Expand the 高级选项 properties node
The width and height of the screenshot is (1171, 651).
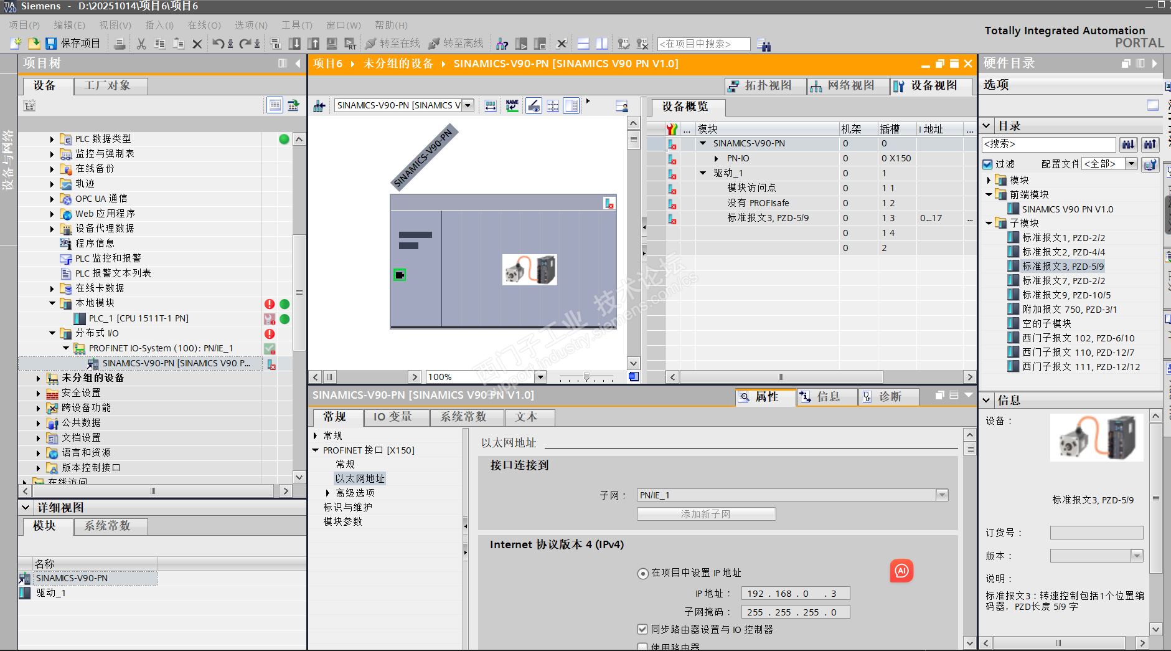pyautogui.click(x=328, y=493)
